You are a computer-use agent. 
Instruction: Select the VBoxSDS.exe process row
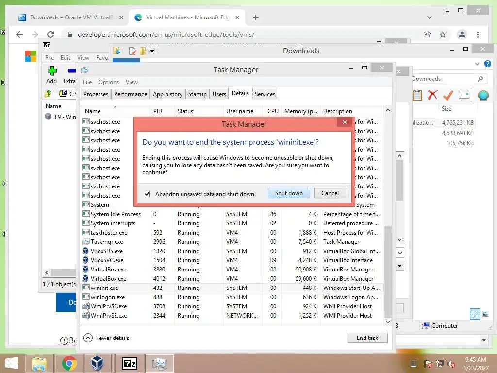click(x=232, y=251)
